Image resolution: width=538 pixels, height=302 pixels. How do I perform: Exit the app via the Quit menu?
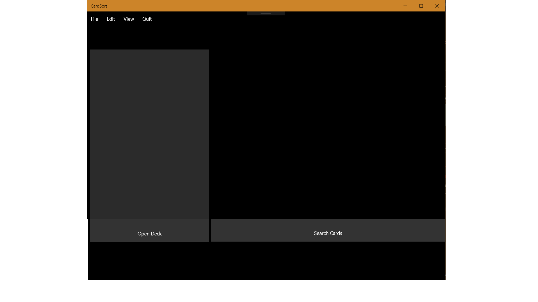[147, 19]
